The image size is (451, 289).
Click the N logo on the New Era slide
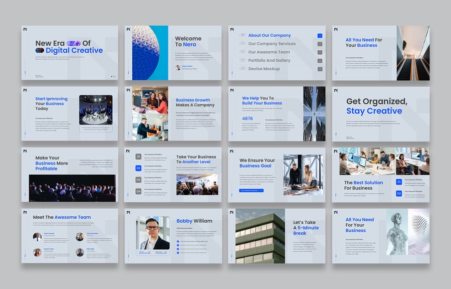[25, 30]
